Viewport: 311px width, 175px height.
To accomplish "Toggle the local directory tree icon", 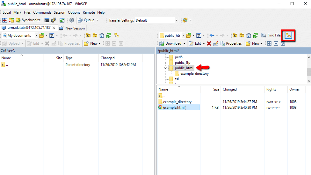I will point(117,36).
